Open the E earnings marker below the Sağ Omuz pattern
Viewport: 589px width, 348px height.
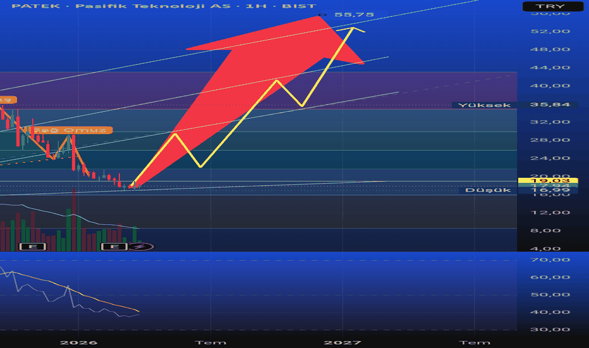(x=33, y=247)
